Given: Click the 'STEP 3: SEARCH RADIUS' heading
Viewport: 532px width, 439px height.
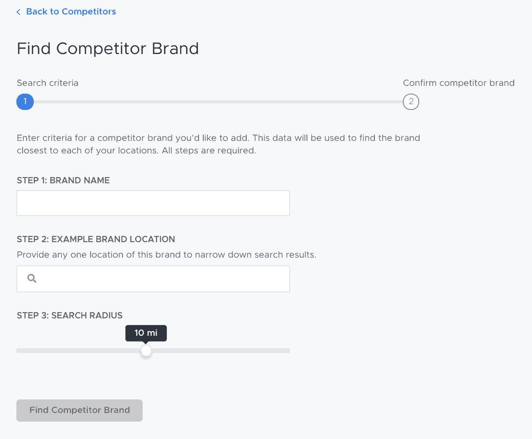Looking at the screenshot, I should [70, 316].
